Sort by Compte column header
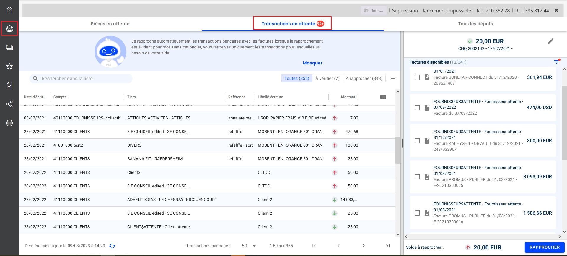Viewport: 567px width, 256px height. [60, 97]
